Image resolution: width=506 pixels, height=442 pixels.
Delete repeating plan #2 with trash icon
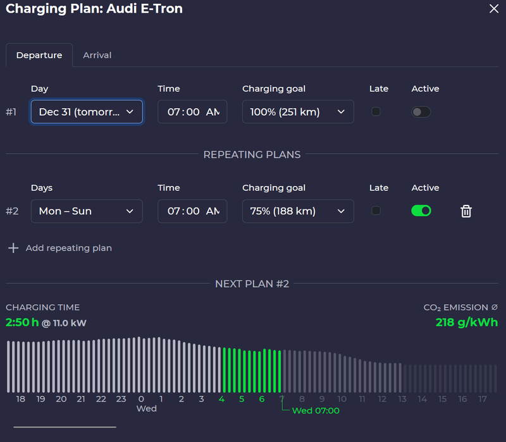click(x=466, y=211)
